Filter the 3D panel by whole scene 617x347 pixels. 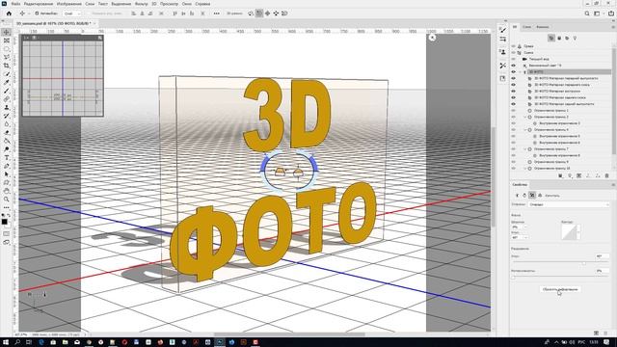[x=551, y=39]
